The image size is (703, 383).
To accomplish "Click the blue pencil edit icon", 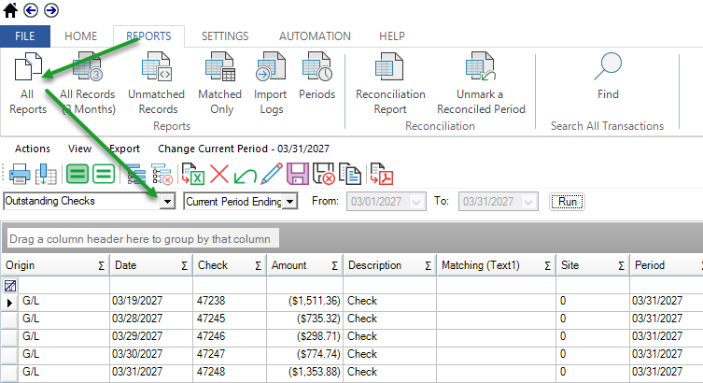I will click(x=272, y=174).
